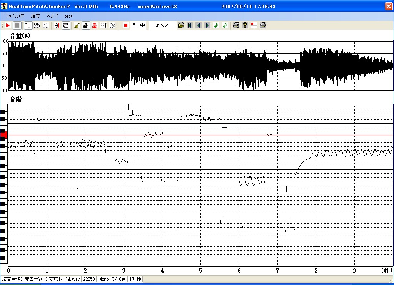
Task: Jump to the first page icon
Action: click(x=189, y=25)
